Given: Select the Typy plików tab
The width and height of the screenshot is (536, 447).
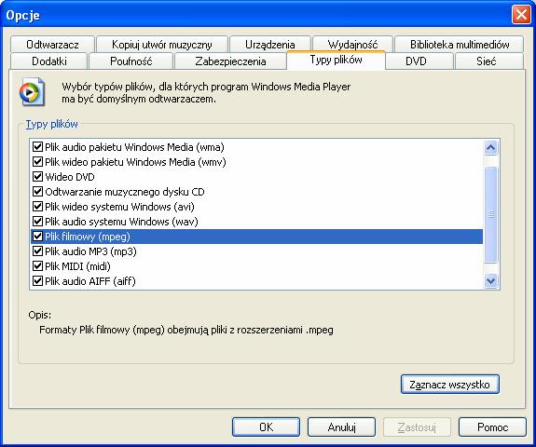Looking at the screenshot, I should coord(336,61).
